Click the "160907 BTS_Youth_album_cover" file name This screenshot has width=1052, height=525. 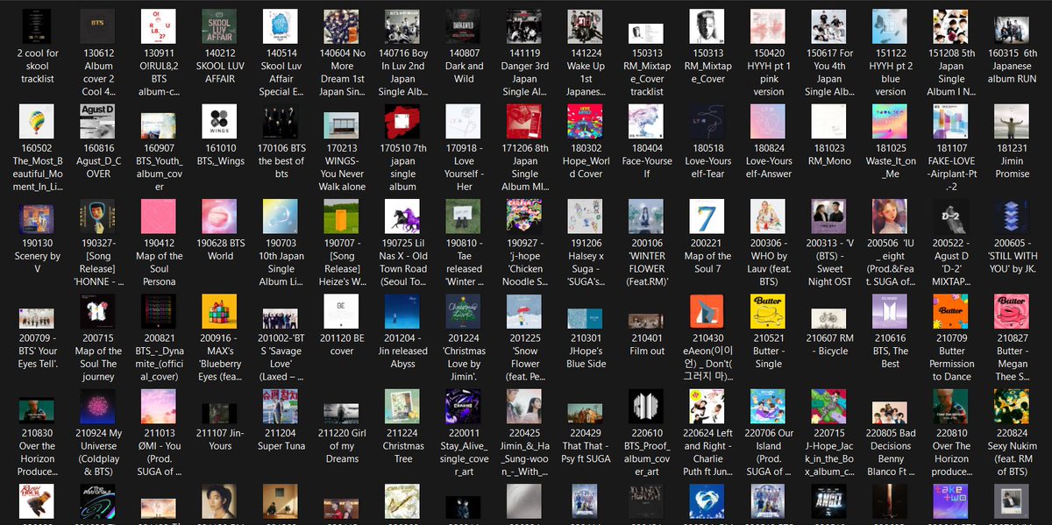(x=159, y=167)
